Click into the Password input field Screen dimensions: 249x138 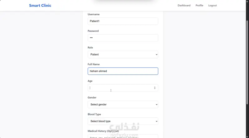coord(123,38)
